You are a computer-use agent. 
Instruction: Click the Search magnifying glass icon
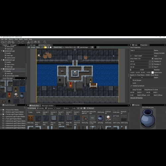(x=45, y=42)
